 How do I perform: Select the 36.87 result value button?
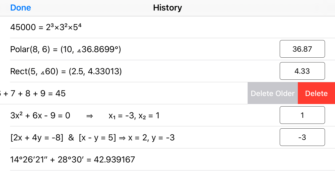pos(302,49)
